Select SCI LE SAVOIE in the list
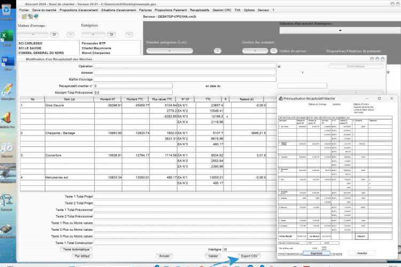The width and height of the screenshot is (401, 267). pos(30,48)
